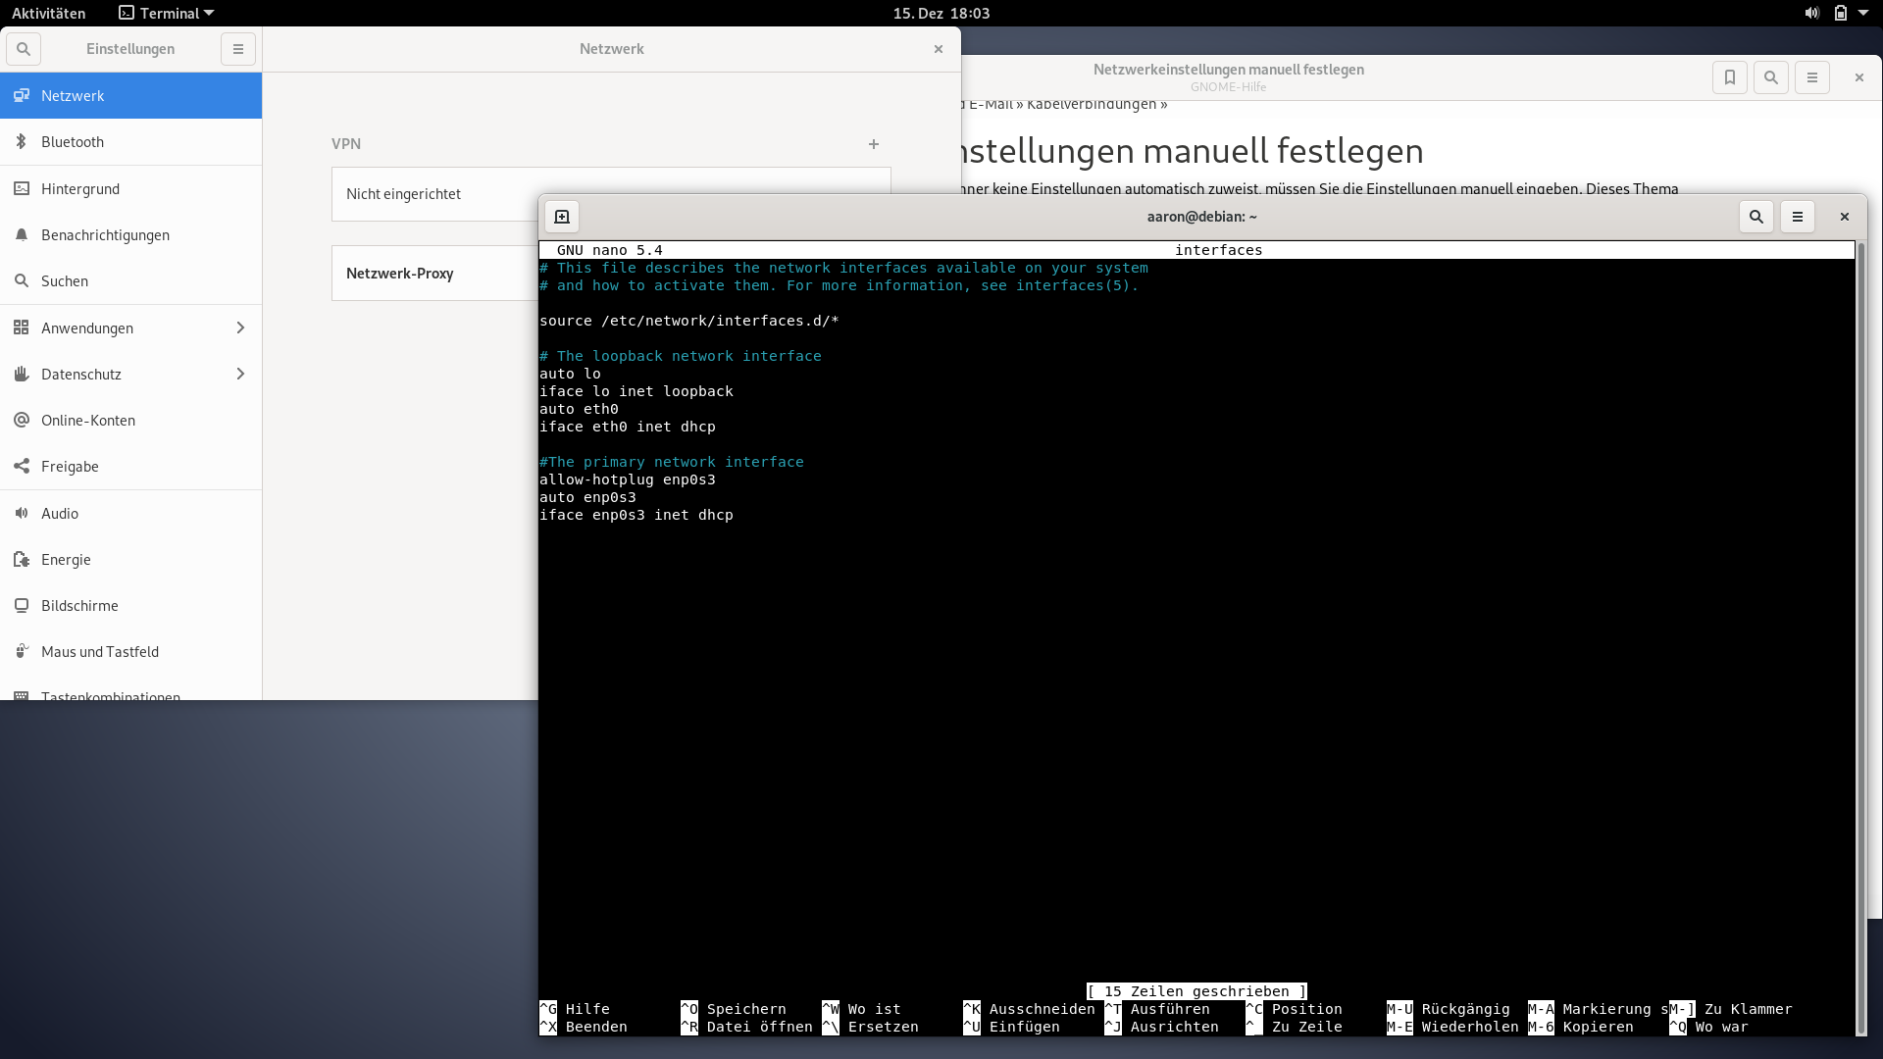Click the '15 Zeilen geschrieben' status message
This screenshot has height=1059, width=1883.
pos(1196,991)
